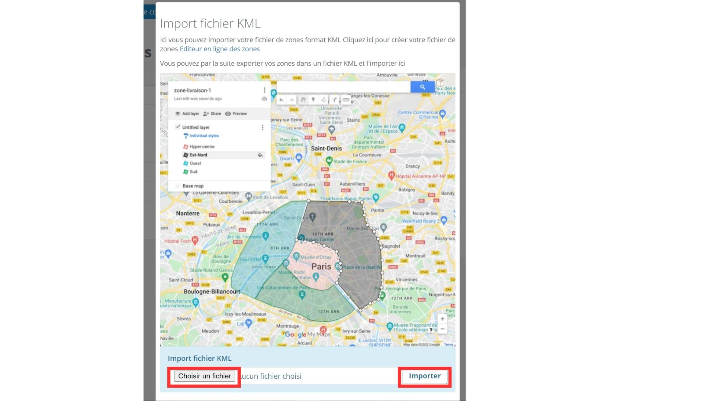Zoom out with the map minus button
714x401 pixels.
442,329
